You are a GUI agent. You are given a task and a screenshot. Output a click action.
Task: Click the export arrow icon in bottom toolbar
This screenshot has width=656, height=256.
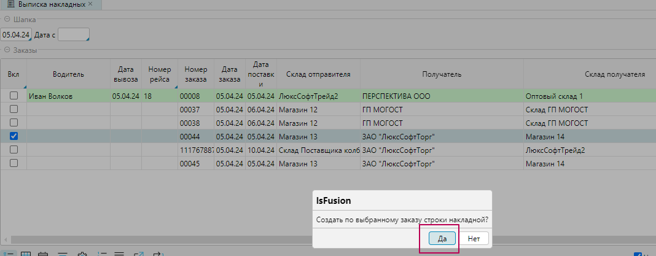[158, 254]
